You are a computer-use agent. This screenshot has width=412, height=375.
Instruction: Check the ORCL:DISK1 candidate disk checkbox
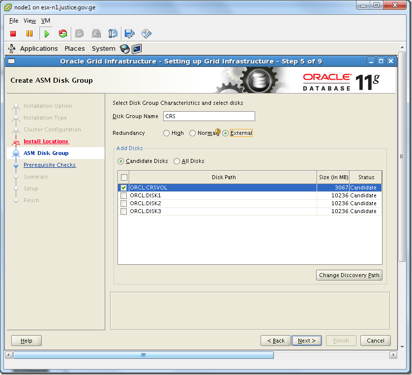[x=123, y=195]
